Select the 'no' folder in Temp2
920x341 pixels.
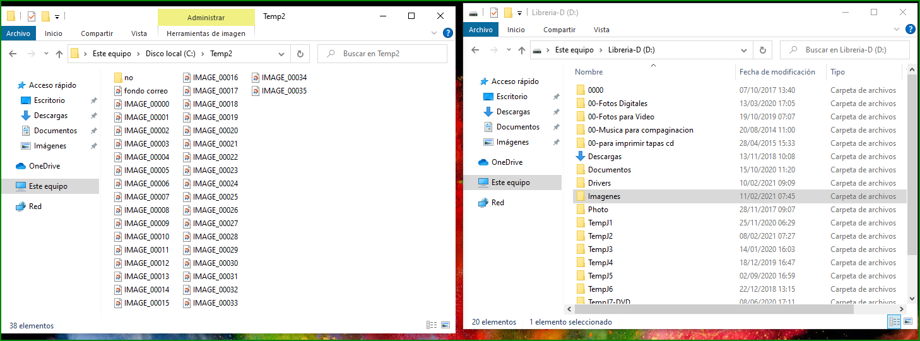coord(124,78)
